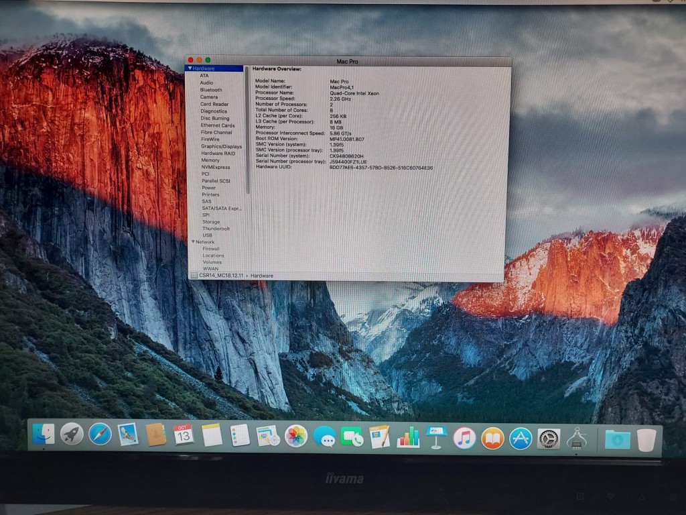Select Printers in the sidebar
686x515 pixels.
[x=210, y=194]
